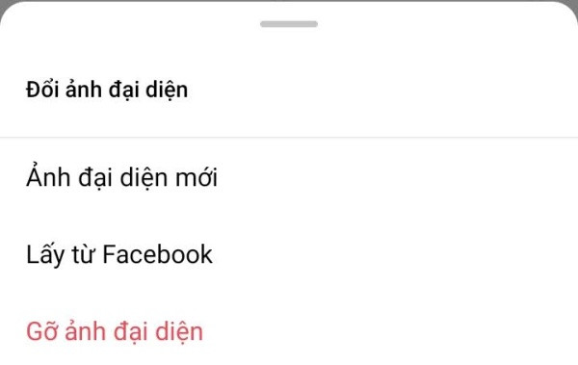Click the "Đổi ảnh đại diện" header title
This screenshot has height=365, width=578.
[107, 90]
